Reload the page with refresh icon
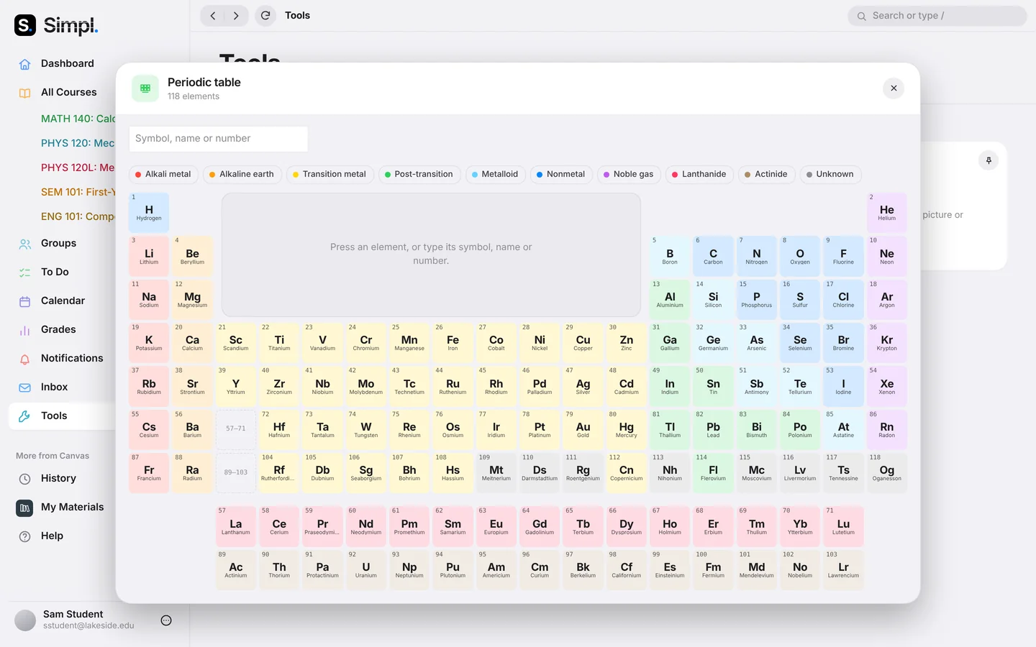This screenshot has width=1036, height=647. [265, 15]
